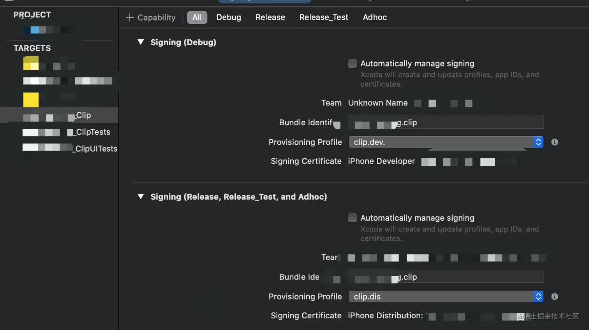
Task: Select the All configurations filter
Action: point(197,18)
